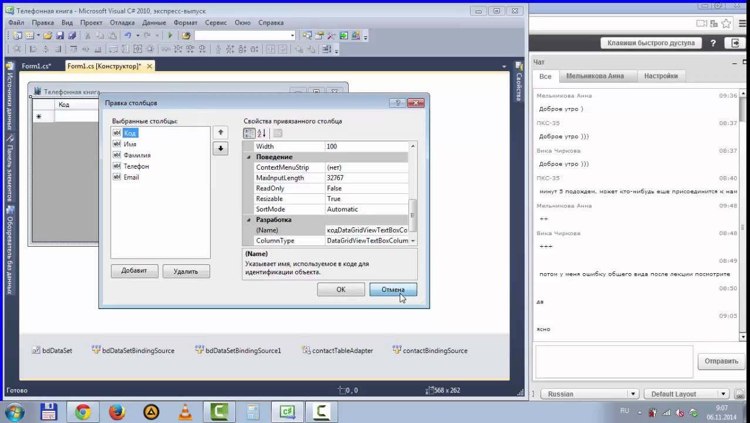This screenshot has width=750, height=423.
Task: Click the property grid vertical scrollbar
Action: [x=413, y=193]
